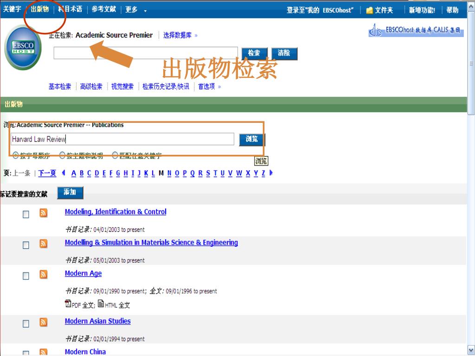The height and width of the screenshot is (356, 475).
Task: Open the 参考文献 menu tab
Action: (104, 9)
